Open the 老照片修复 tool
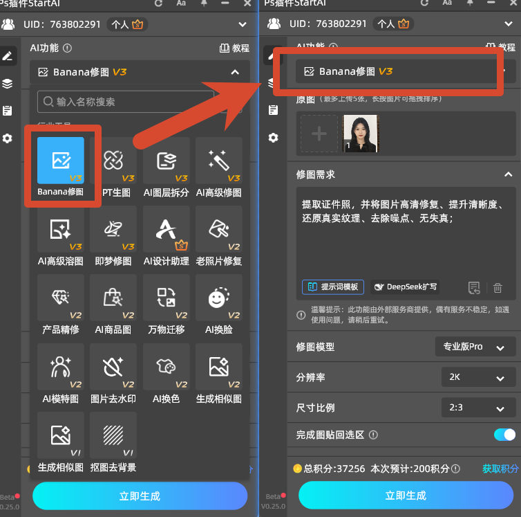 219,229
